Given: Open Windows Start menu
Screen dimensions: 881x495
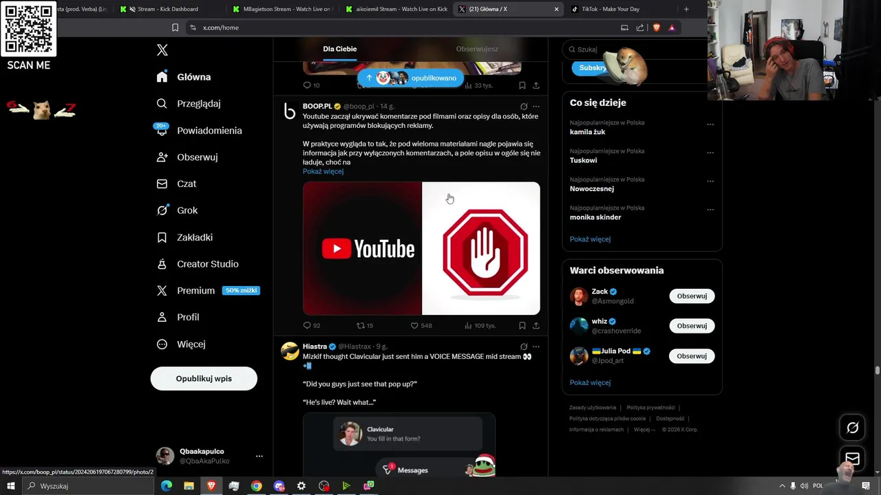Looking at the screenshot, I should (x=10, y=486).
